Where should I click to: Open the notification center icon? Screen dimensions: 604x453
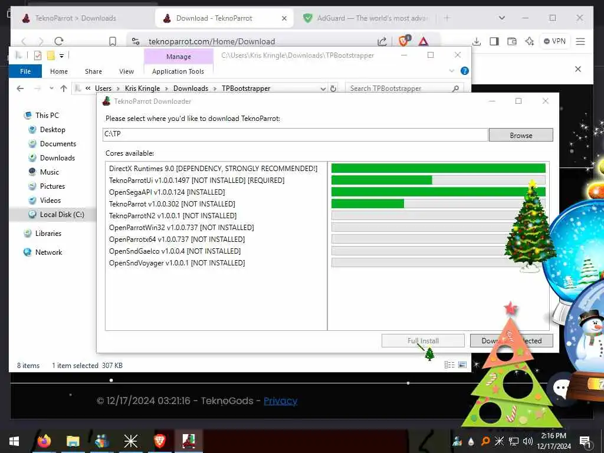pos(585,441)
